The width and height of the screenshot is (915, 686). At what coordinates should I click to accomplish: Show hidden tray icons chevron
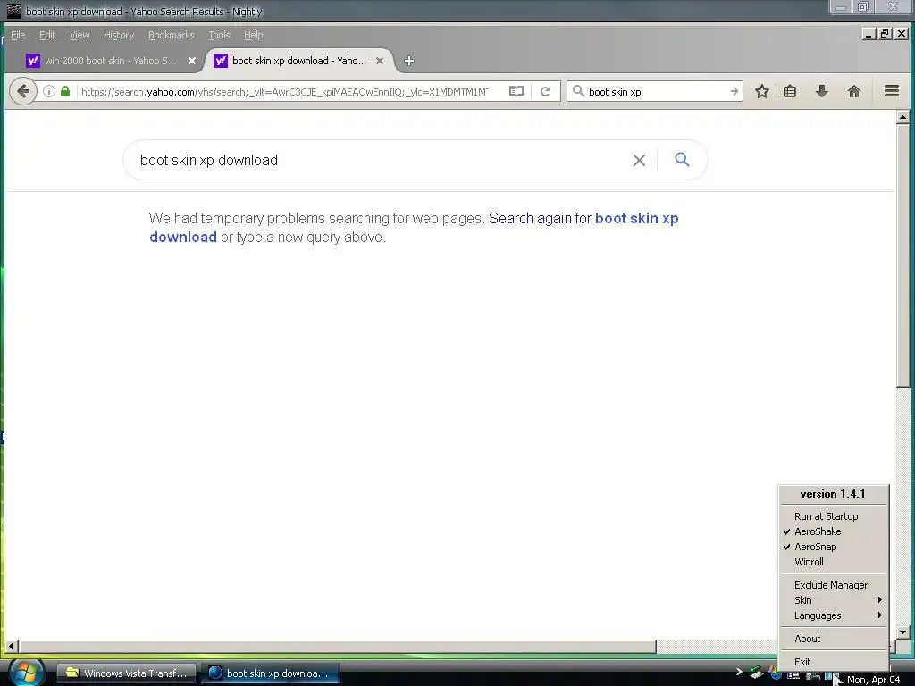coord(739,672)
